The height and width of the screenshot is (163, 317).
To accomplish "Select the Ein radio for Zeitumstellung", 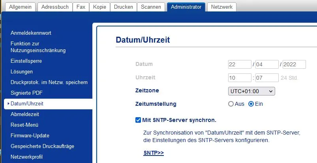I will [x=251, y=104].
